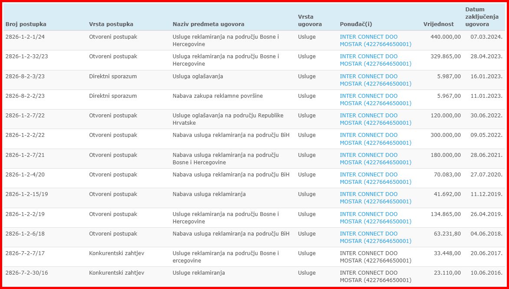Click the contract date 11.01.2023.
This screenshot has height=289, width=509.
tap(486, 96)
